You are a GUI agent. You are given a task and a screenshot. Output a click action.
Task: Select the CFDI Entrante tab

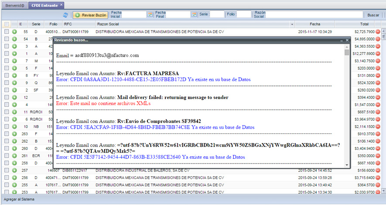point(44,5)
